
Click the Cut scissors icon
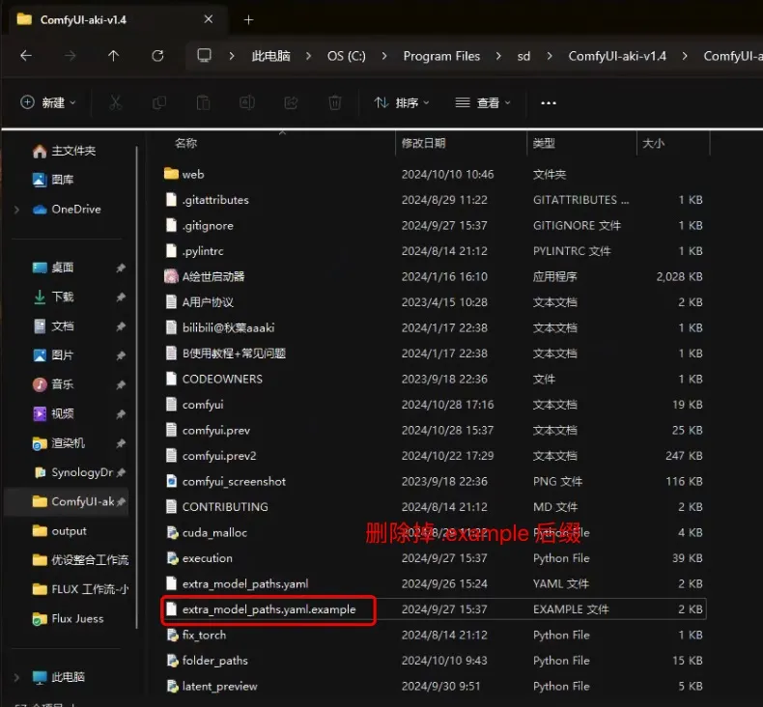coord(115,102)
